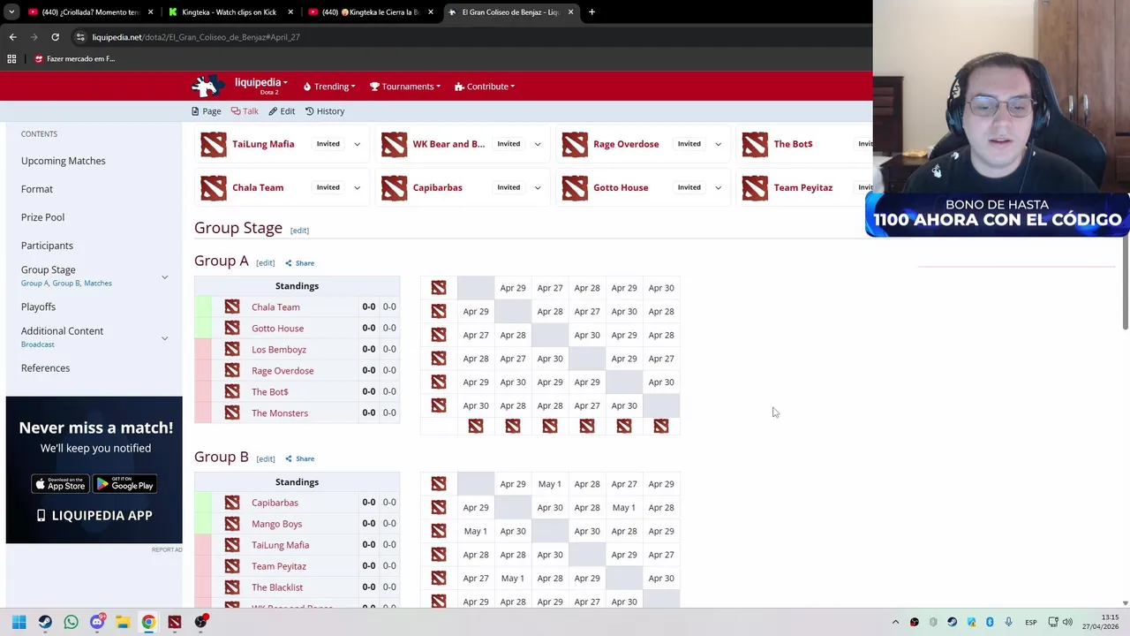Expand the Capibarbas roster
The height and width of the screenshot is (636, 1130).
pyautogui.click(x=538, y=187)
